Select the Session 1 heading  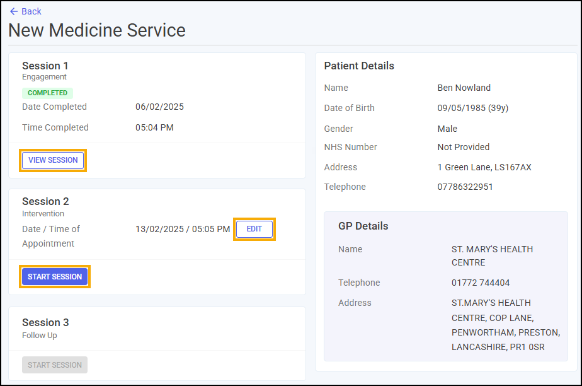[x=45, y=66]
